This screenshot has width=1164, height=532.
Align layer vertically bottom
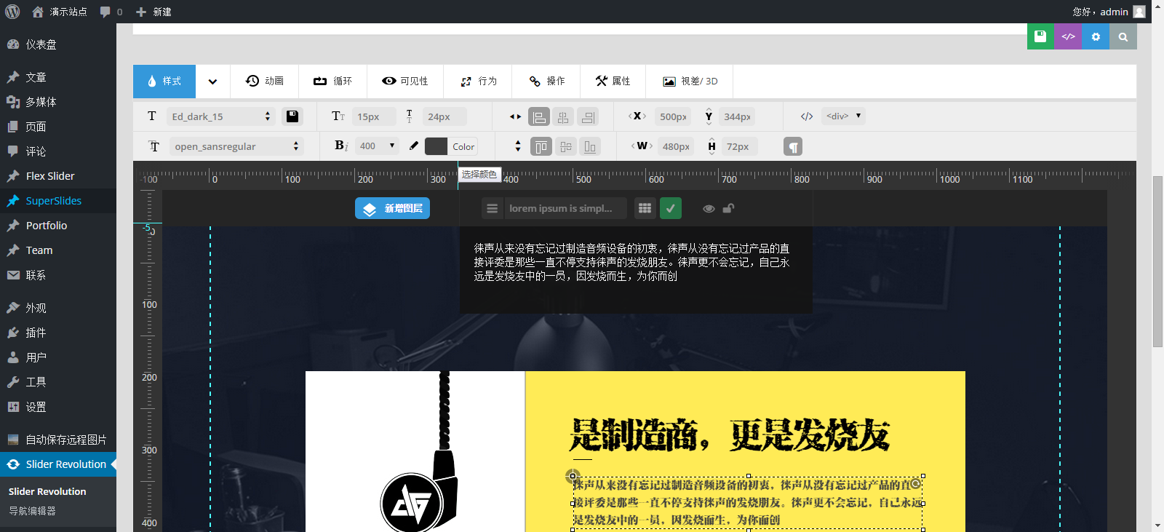(x=590, y=147)
